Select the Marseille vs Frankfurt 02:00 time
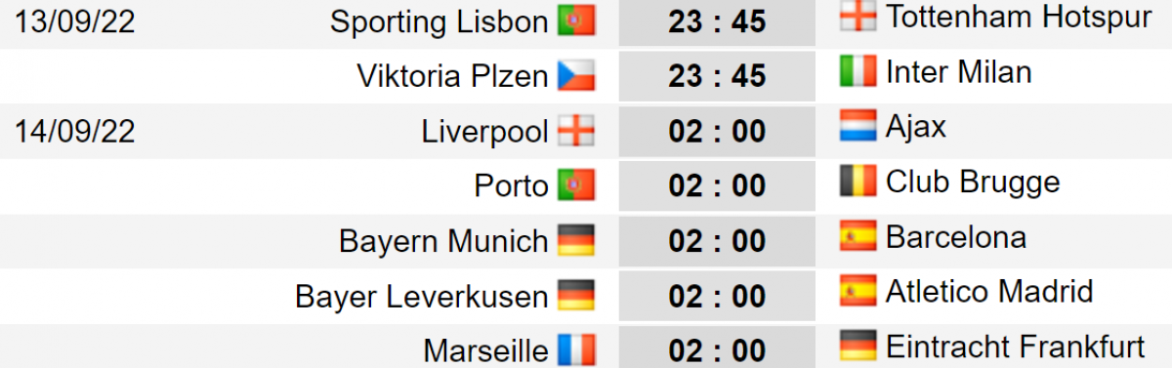This screenshot has height=368, width=1172. point(717,349)
